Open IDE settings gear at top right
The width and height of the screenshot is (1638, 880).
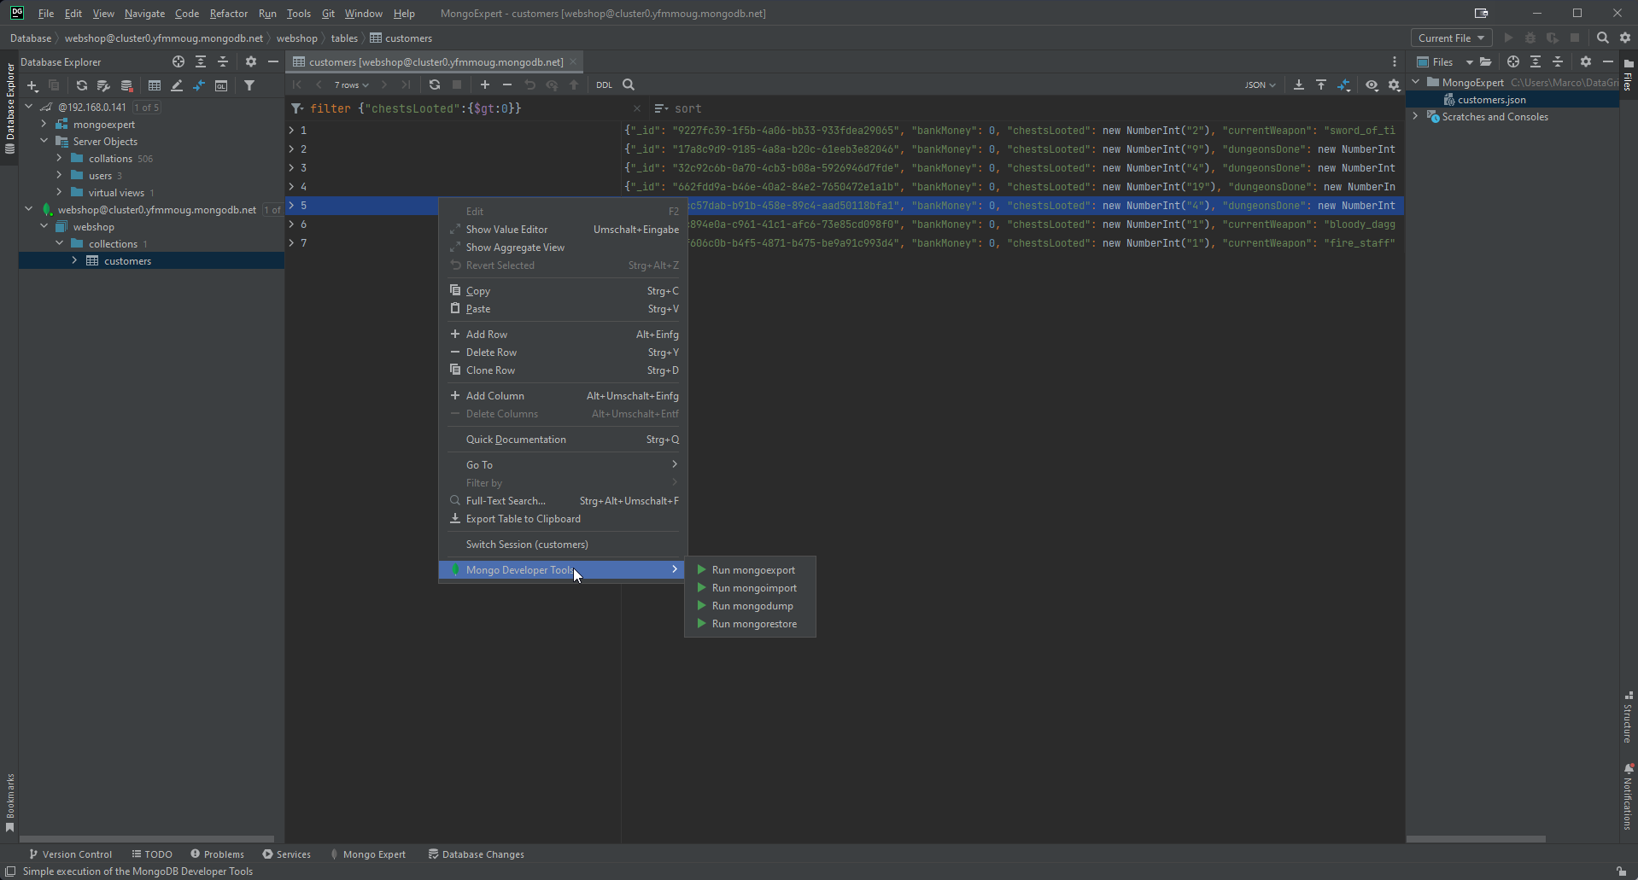coord(1625,38)
